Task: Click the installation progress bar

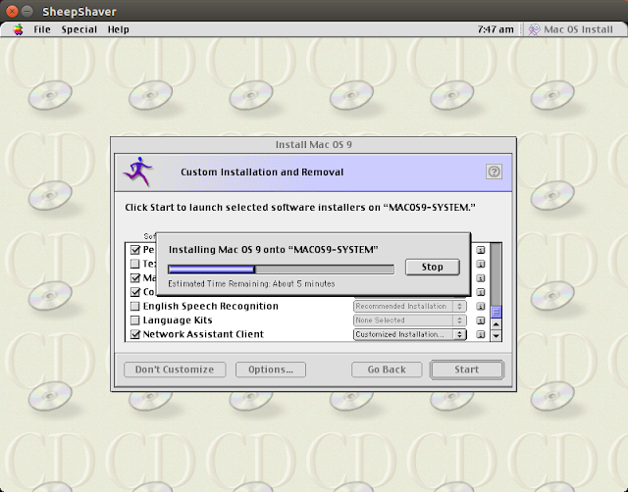Action: click(281, 270)
